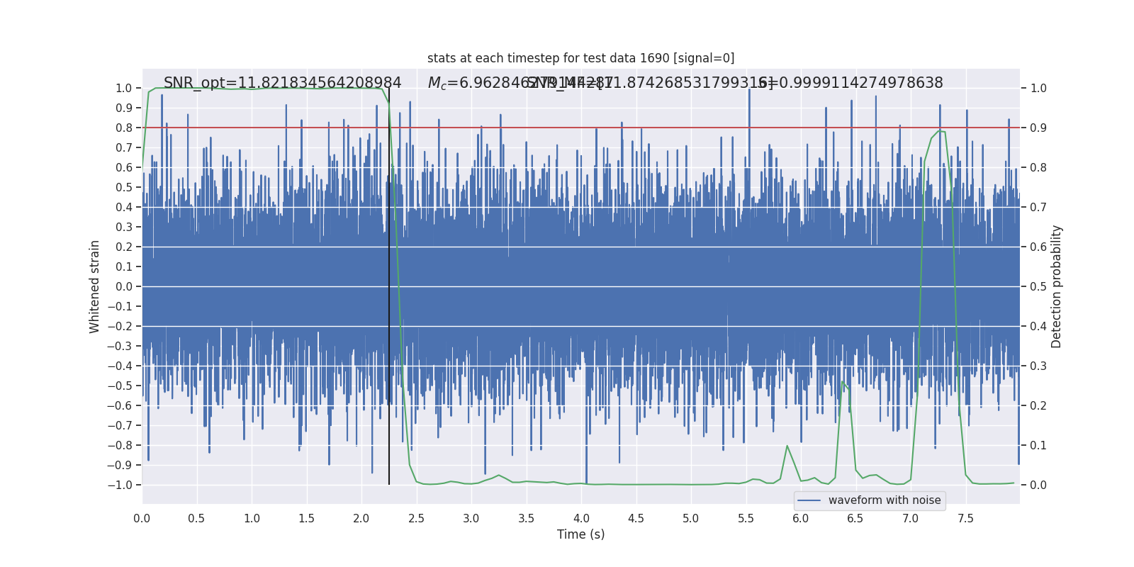Viewport: 1134px width, 567px height.
Task: Click the x-axis tick label 5.0
Action: point(690,518)
